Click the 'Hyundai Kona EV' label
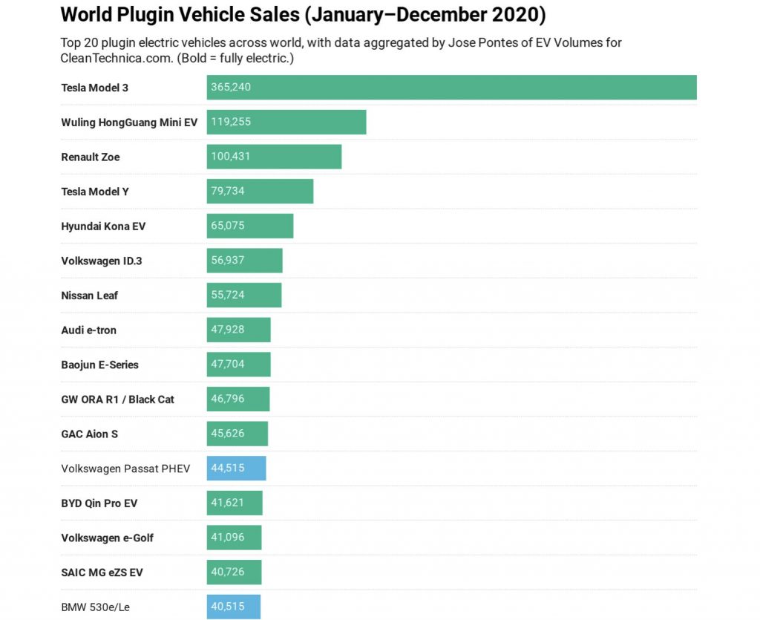This screenshot has height=620, width=760. point(103,226)
